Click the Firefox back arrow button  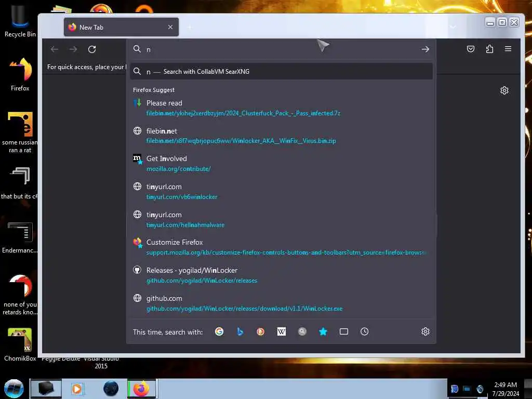coord(54,49)
